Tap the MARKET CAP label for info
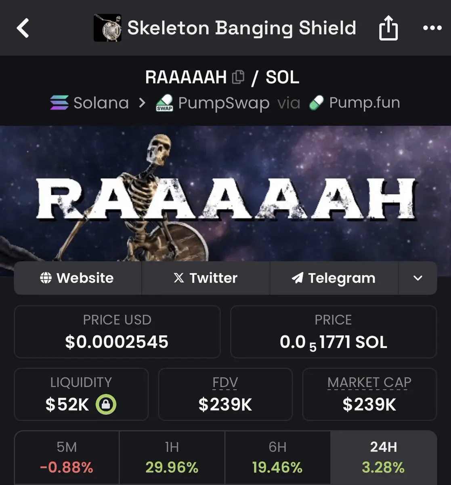Viewport: 451px width, 485px height. pos(369,382)
